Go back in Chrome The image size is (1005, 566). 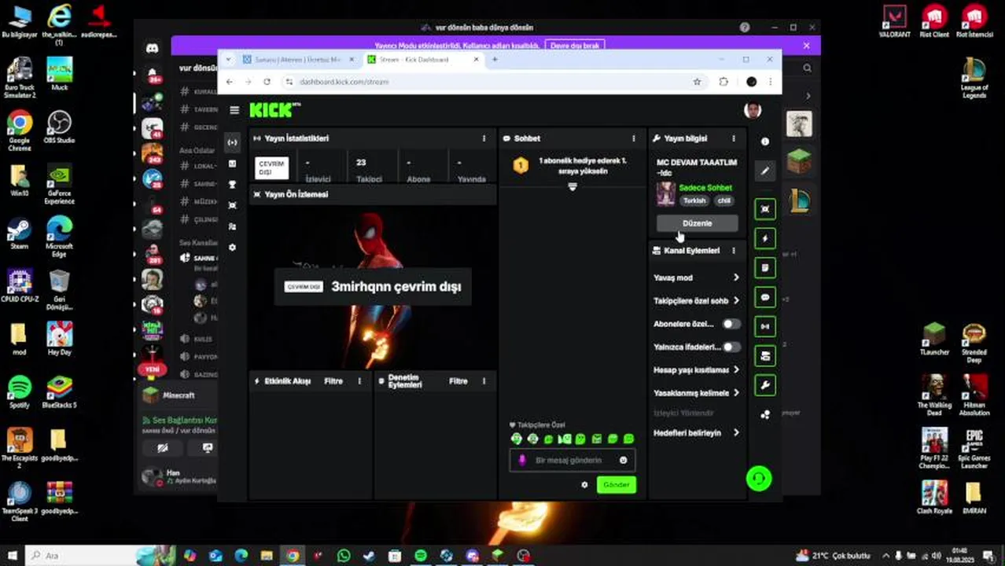pos(230,82)
